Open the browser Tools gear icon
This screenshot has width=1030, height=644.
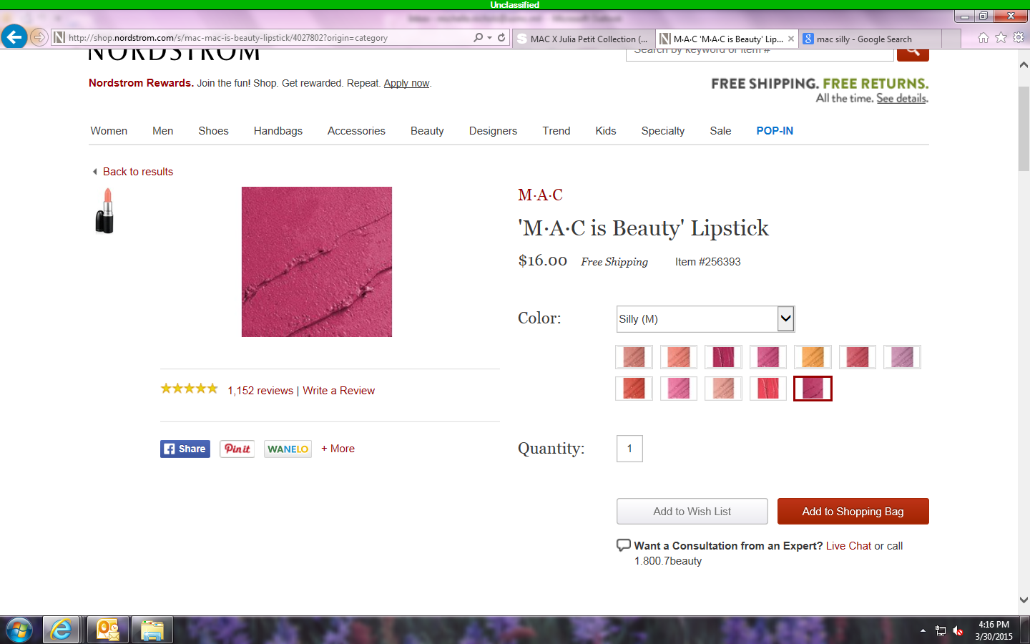(x=1019, y=37)
